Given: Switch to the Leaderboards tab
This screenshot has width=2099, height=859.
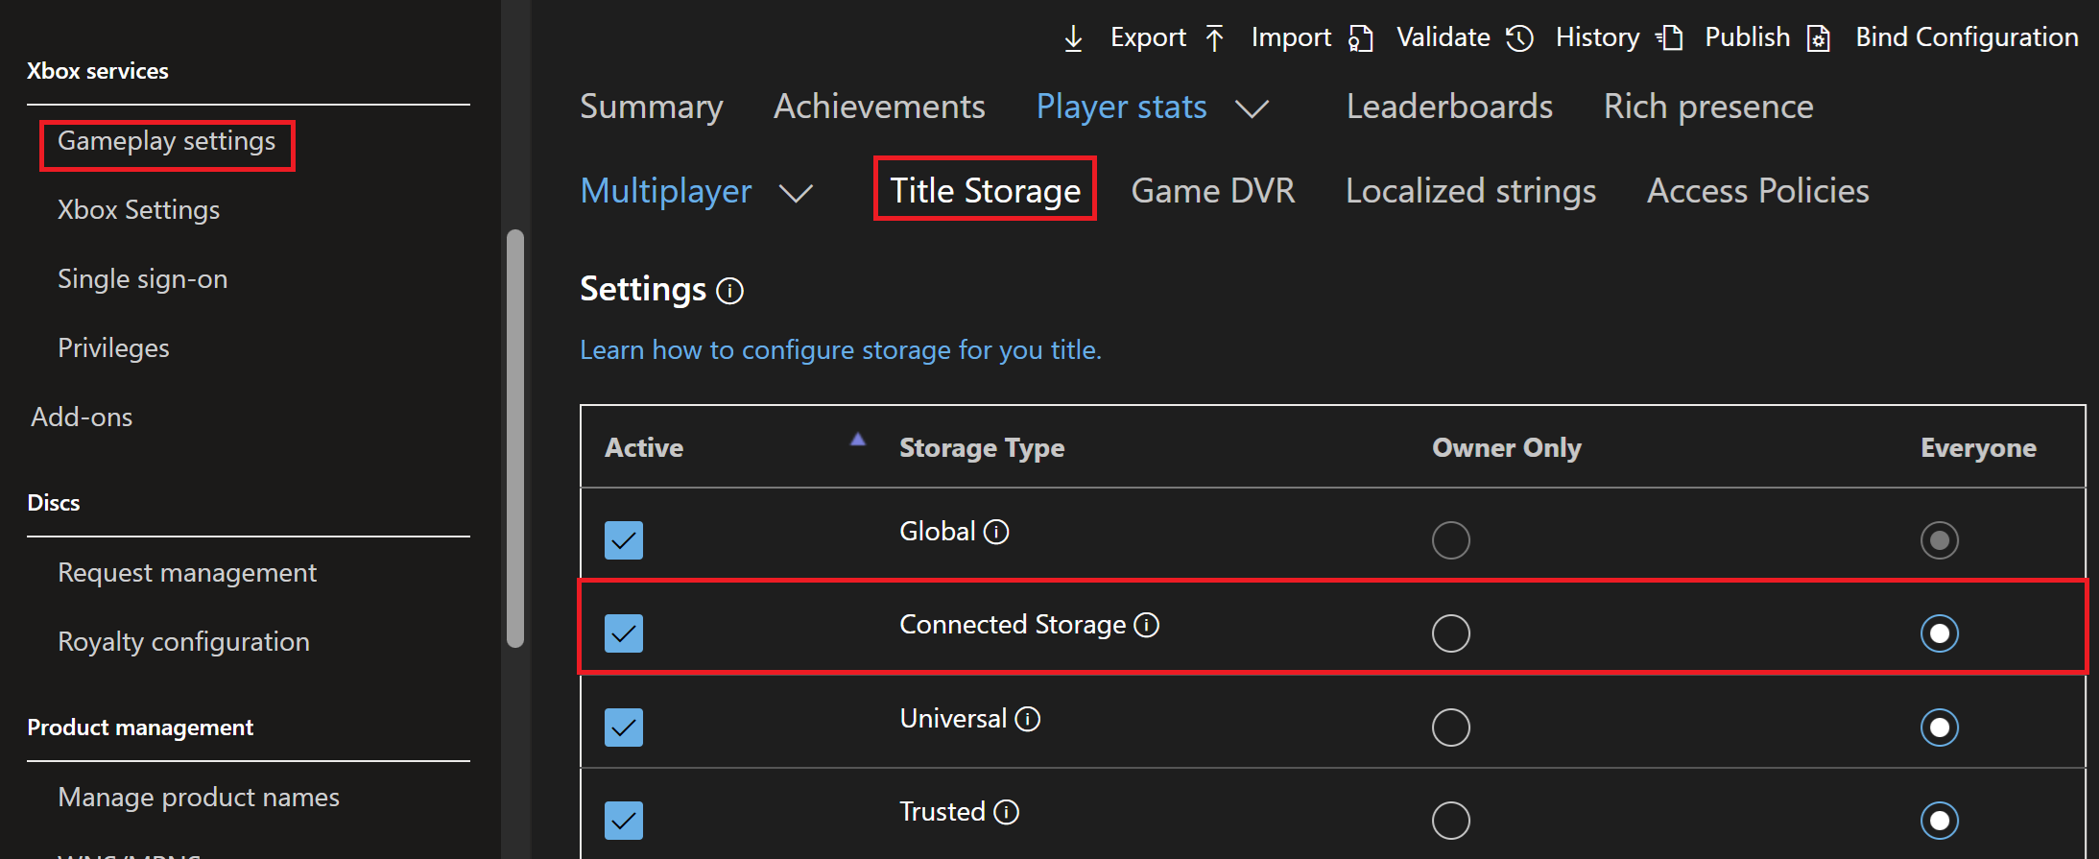Looking at the screenshot, I should point(1449,107).
